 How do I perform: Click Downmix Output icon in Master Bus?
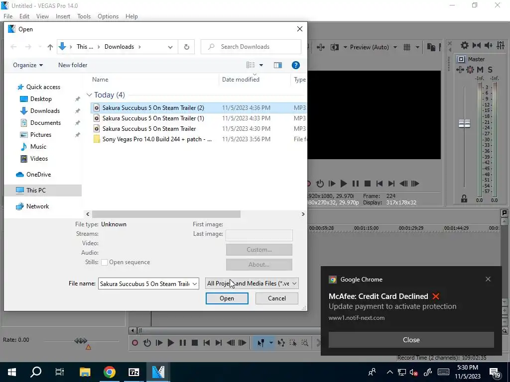click(477, 45)
